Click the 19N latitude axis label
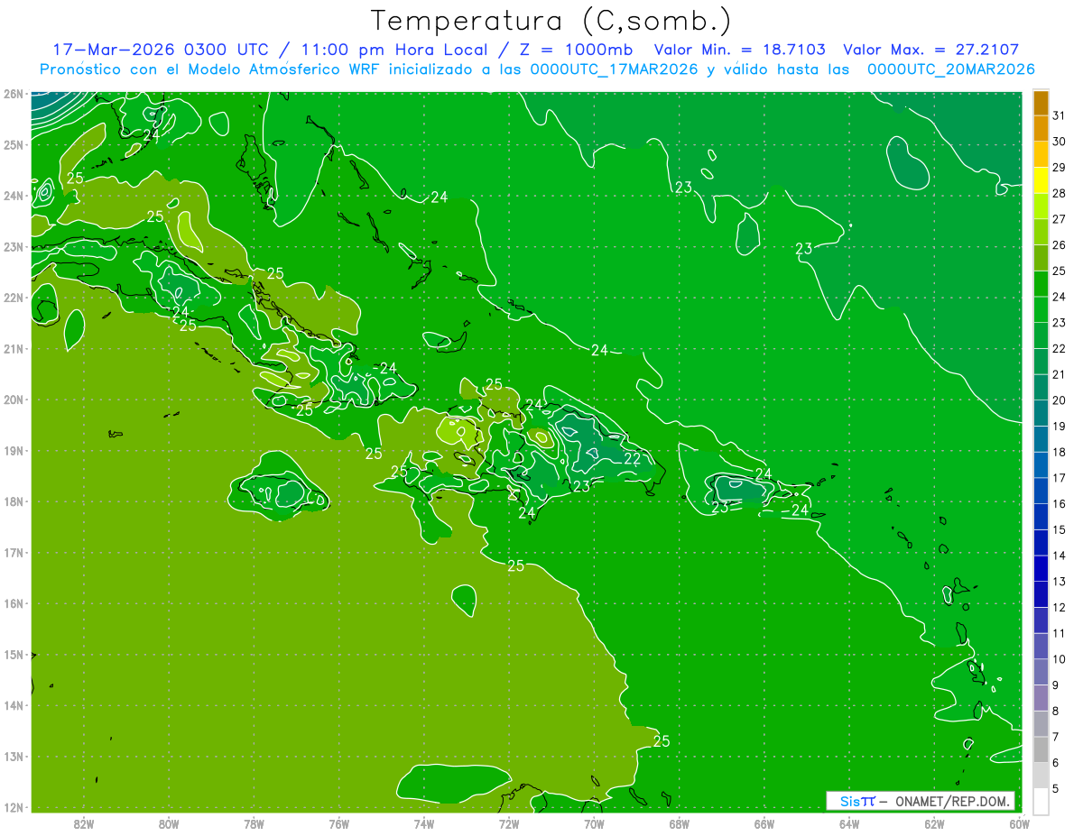 (x=13, y=450)
